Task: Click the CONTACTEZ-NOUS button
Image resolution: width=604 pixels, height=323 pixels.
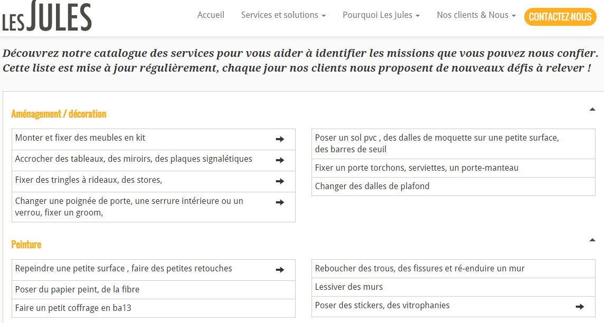Action: coord(560,17)
